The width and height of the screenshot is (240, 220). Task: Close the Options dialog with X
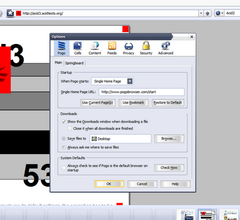point(192,37)
